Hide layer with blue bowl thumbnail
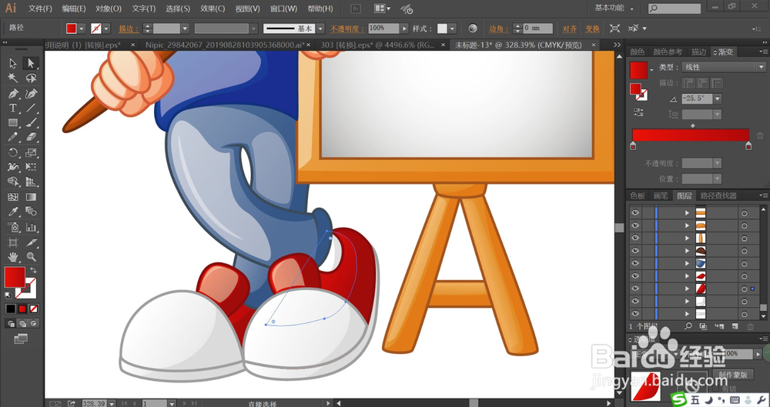This screenshot has height=407, width=770. [635, 264]
